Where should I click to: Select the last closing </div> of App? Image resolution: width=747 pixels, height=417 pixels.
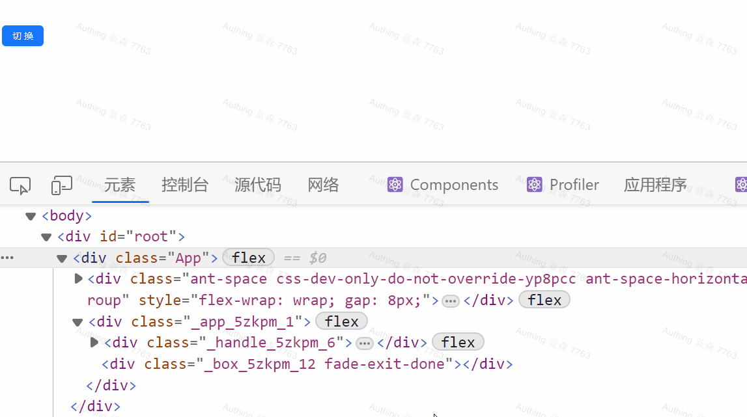click(x=95, y=406)
